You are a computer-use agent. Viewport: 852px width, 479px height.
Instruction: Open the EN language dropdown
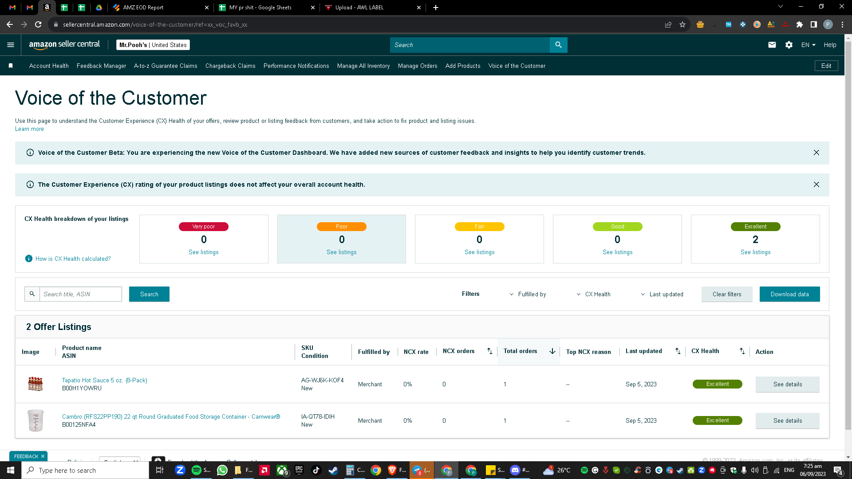(809, 45)
